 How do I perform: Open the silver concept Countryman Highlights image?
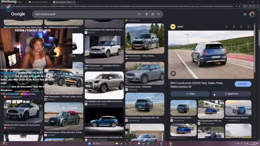(104, 85)
